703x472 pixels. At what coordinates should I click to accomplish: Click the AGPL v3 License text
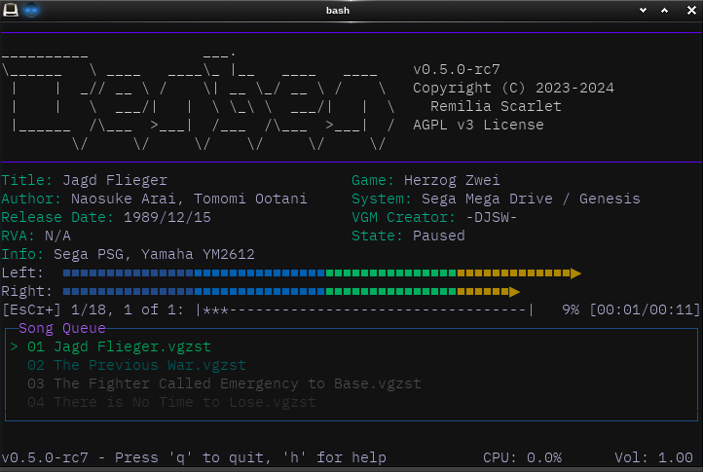tap(478, 125)
